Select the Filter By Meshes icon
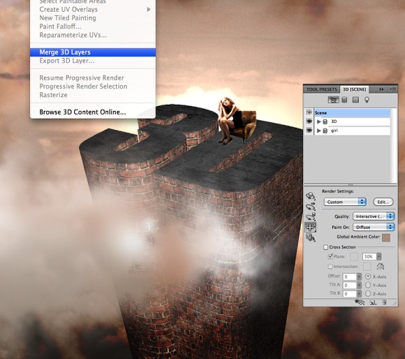This screenshot has height=359, width=405. click(x=344, y=100)
